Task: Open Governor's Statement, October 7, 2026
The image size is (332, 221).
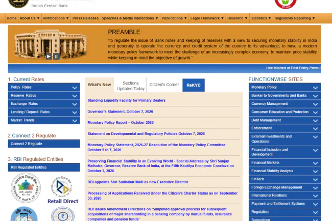Action: tap(120, 112)
